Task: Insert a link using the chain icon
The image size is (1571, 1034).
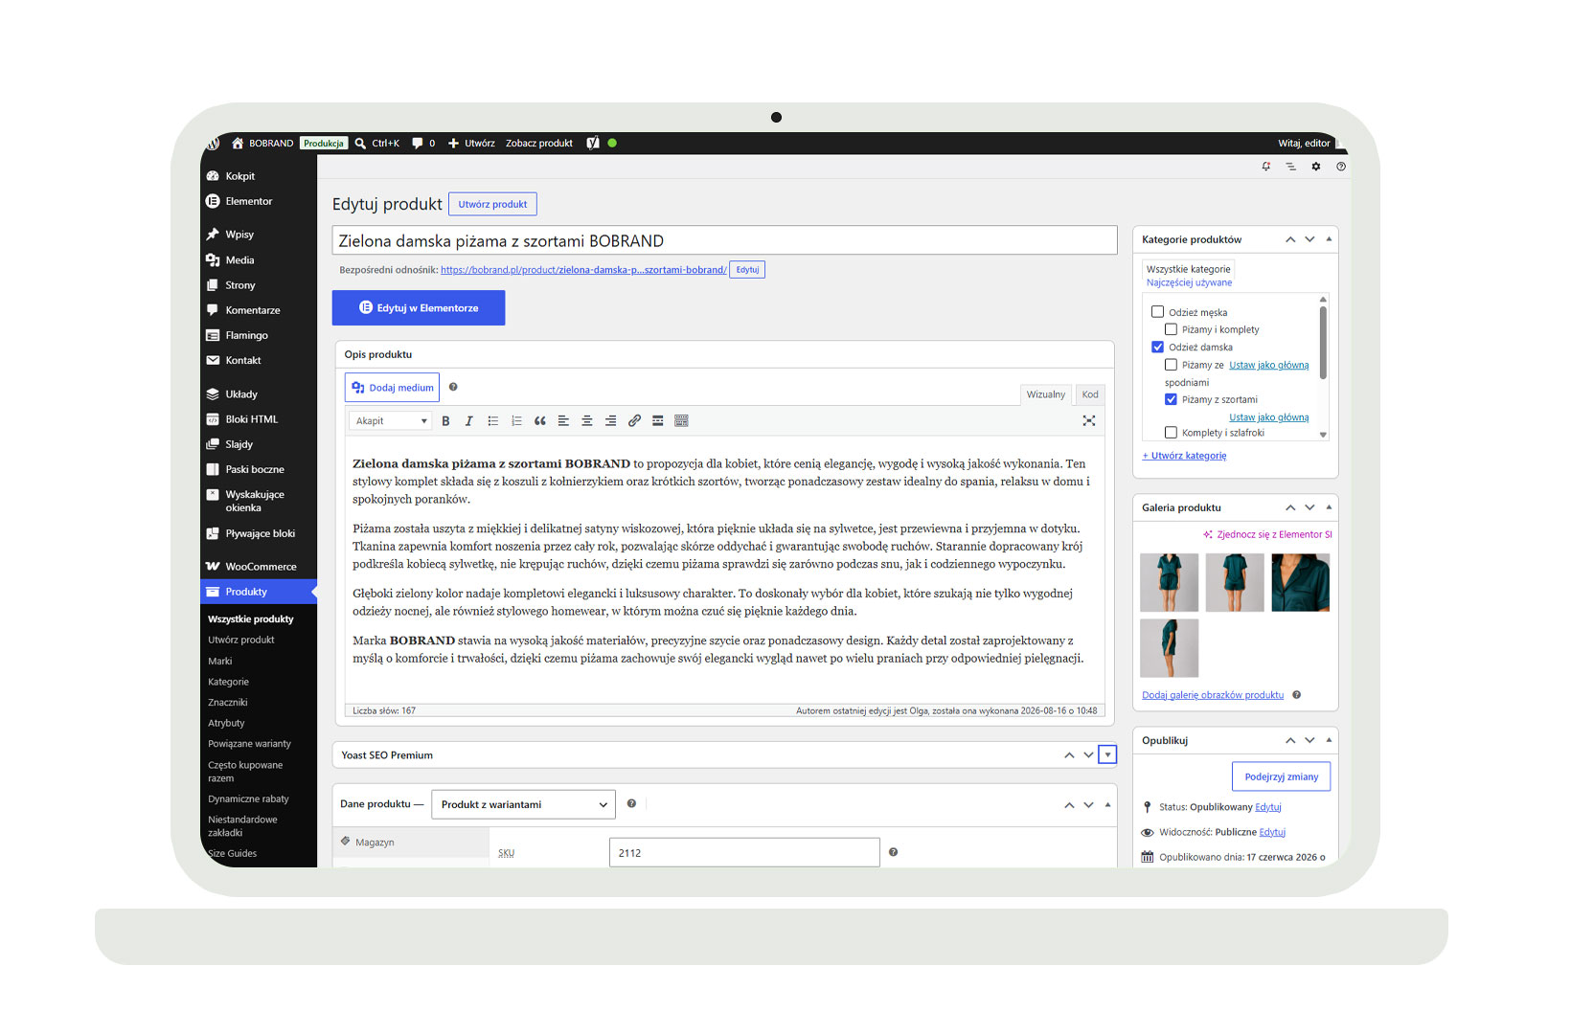Action: [634, 421]
